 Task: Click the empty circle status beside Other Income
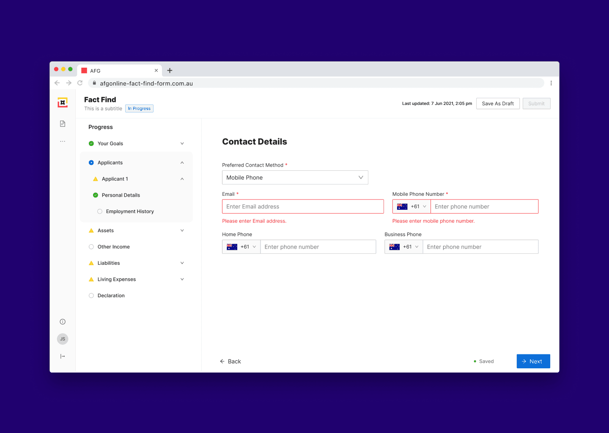click(x=91, y=247)
